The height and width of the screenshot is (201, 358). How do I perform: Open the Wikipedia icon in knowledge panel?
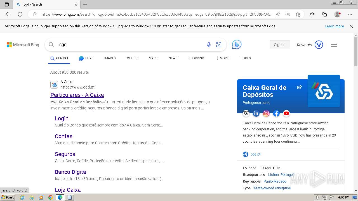pos(246,113)
